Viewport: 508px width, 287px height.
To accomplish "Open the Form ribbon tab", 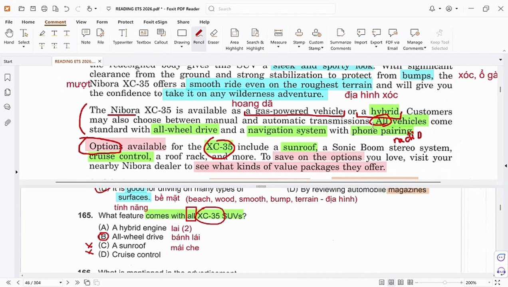I will pyautogui.click(x=102, y=22).
